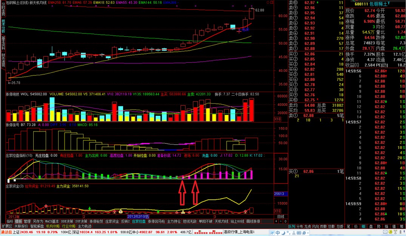Viewport: 406px width, 236px height.
Task: Click 另存为 save-as button
Action: (38, 222)
